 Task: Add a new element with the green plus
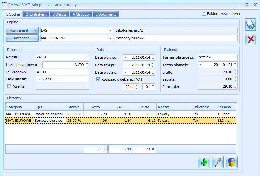[204, 162]
